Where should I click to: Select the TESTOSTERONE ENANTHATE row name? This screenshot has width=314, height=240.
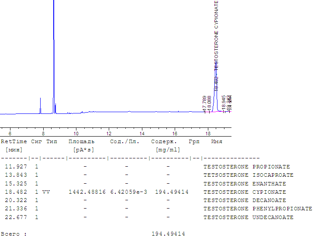[x=245, y=184]
